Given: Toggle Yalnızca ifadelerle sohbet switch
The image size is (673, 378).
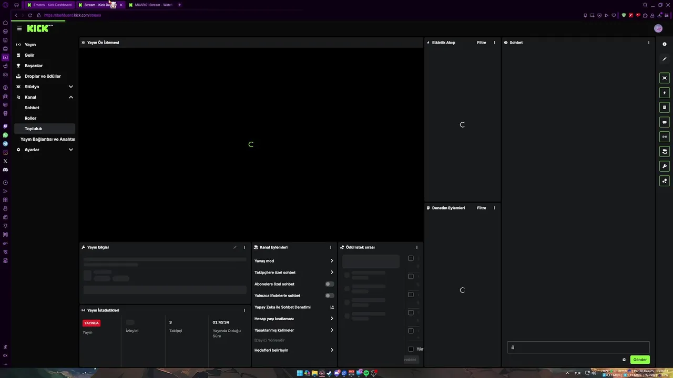Looking at the screenshot, I should (x=329, y=296).
